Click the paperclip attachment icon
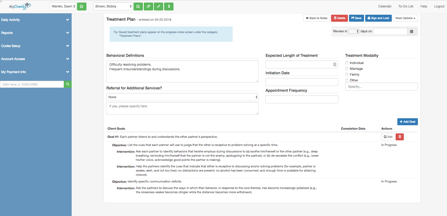 [x=148, y=6]
